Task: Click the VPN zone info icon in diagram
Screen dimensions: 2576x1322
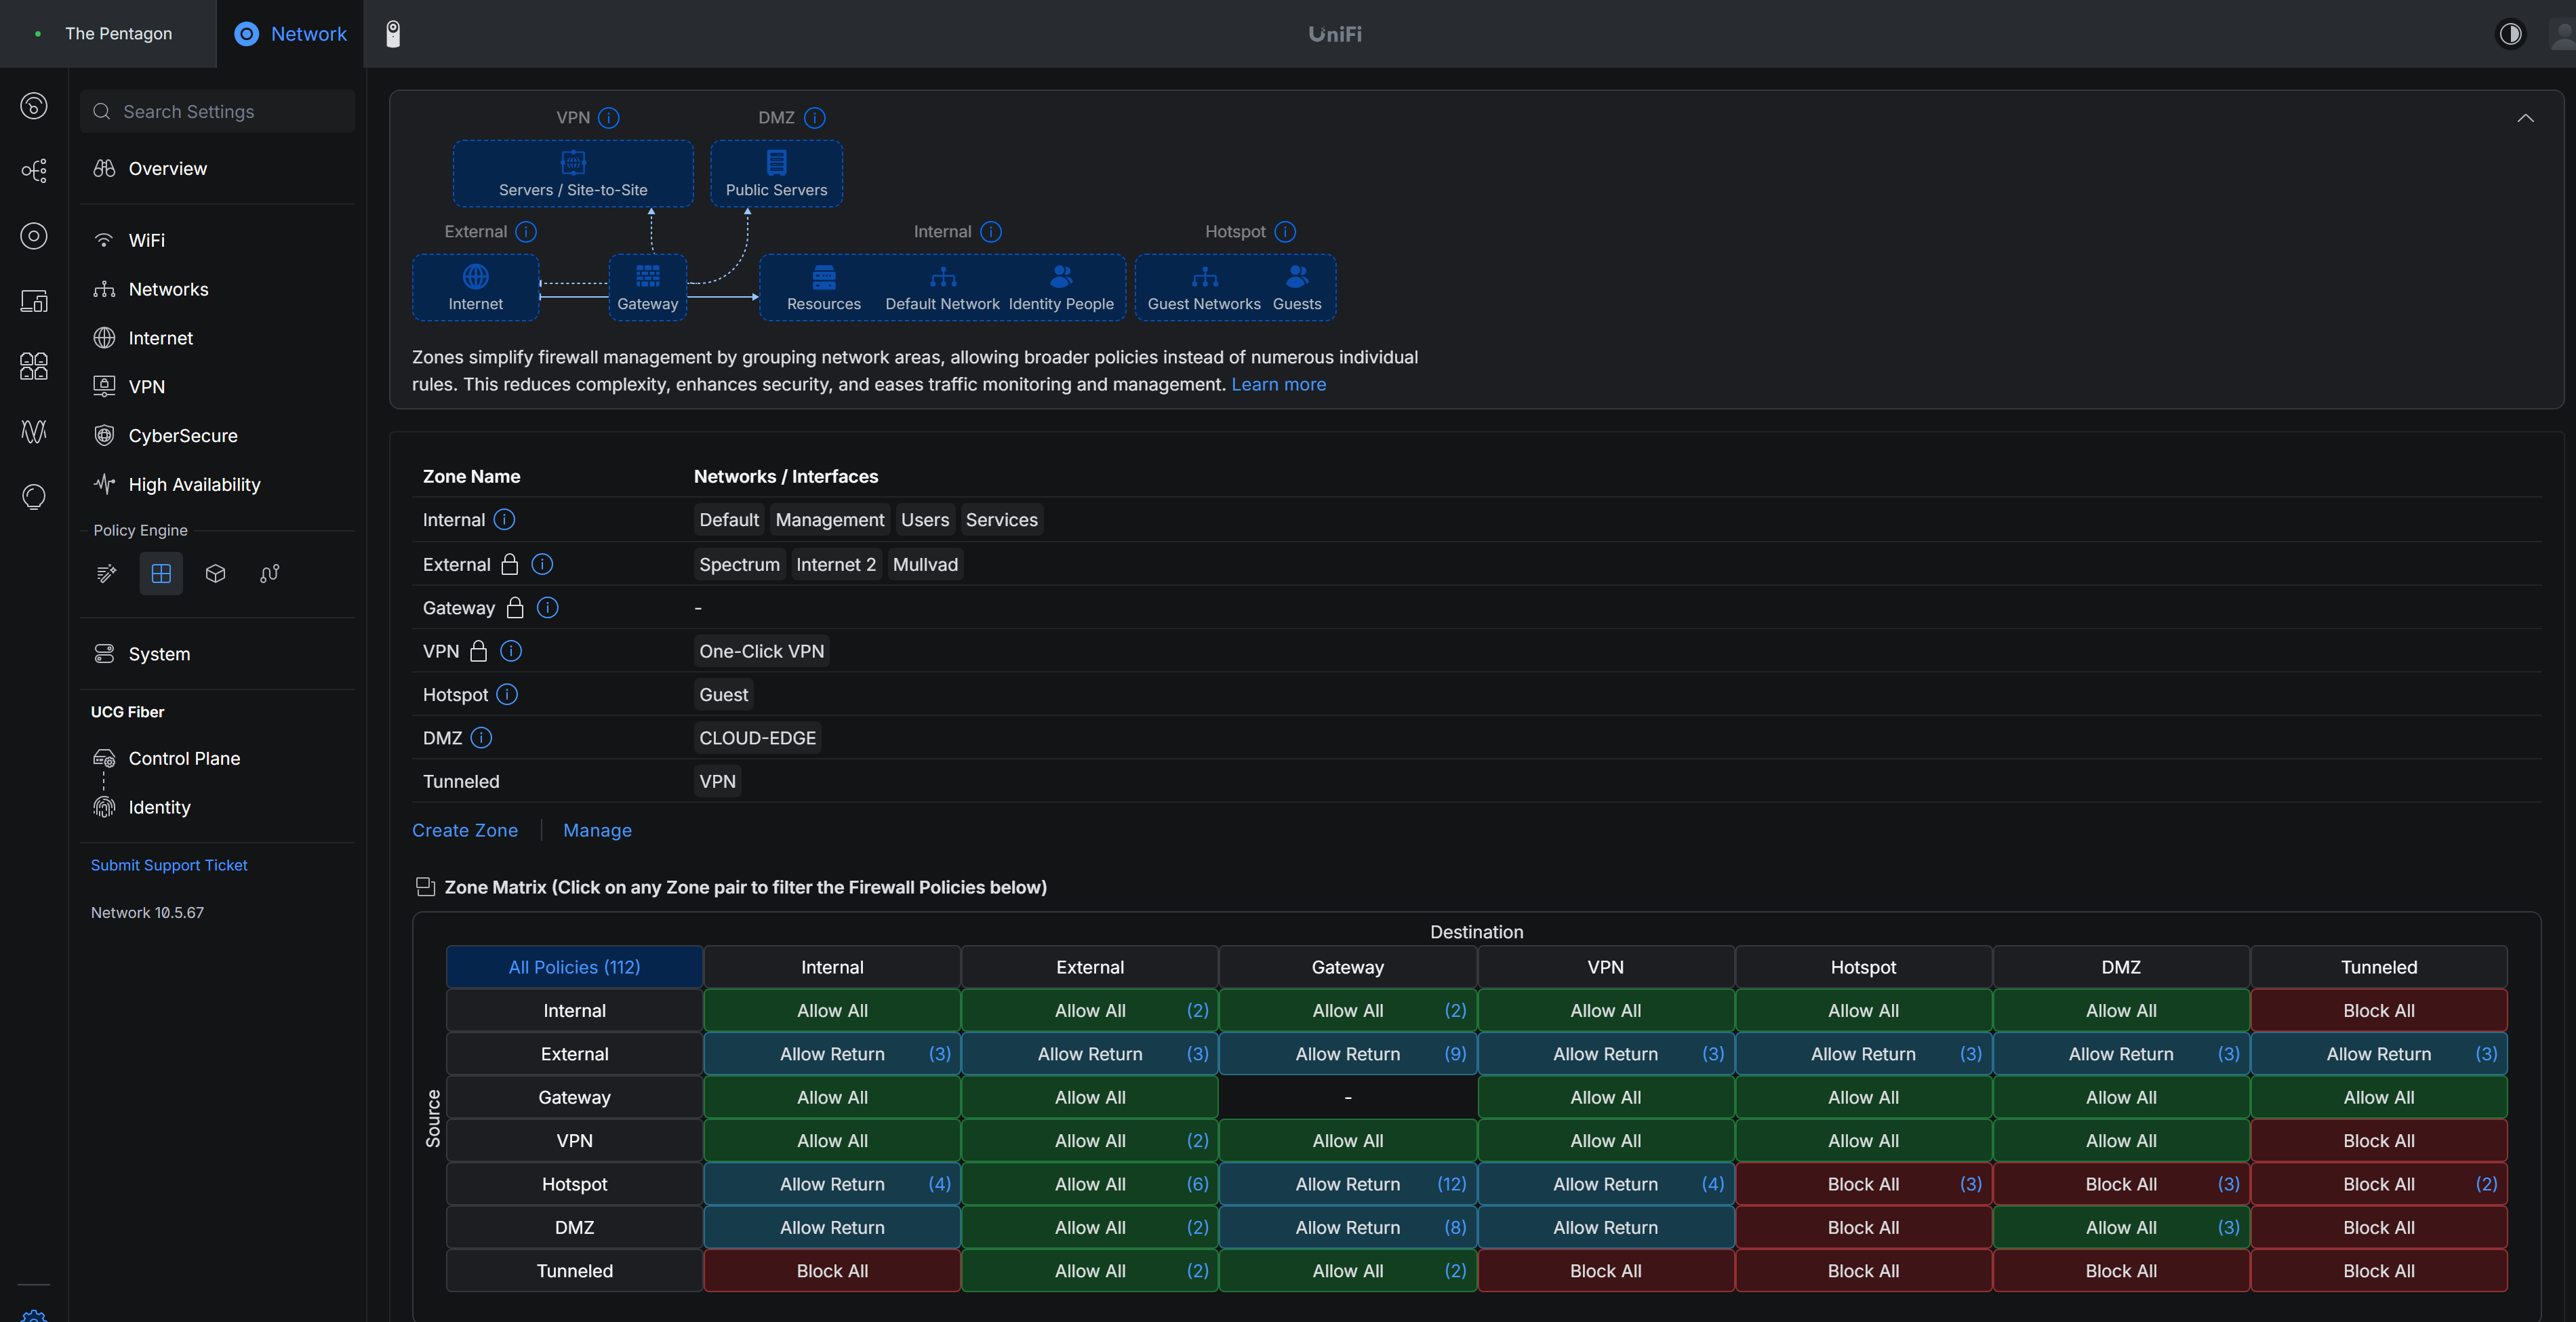Action: pos(608,118)
